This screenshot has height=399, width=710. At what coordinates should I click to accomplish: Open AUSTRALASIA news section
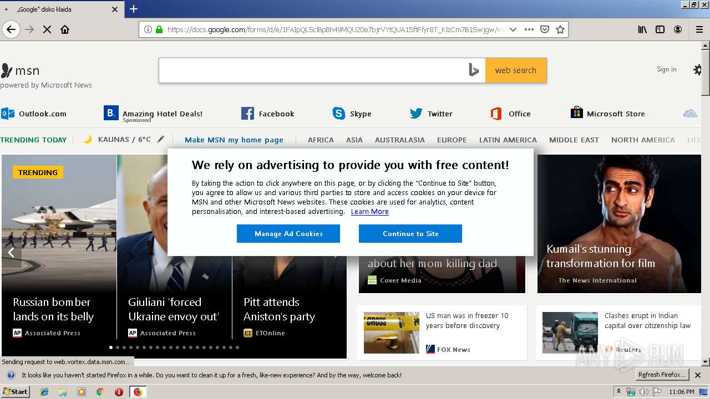tap(400, 140)
